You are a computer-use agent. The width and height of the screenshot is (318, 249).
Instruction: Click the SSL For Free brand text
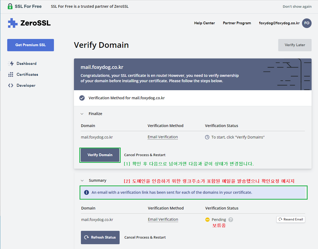point(28,6)
